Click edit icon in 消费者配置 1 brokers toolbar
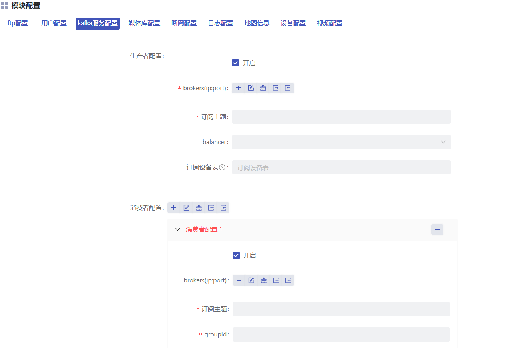The height and width of the screenshot is (348, 521). tap(251, 280)
